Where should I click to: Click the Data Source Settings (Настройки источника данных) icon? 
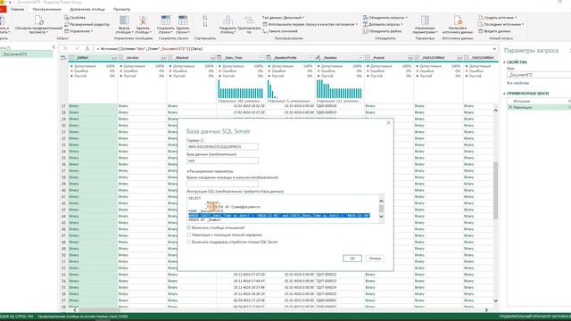tap(458, 21)
